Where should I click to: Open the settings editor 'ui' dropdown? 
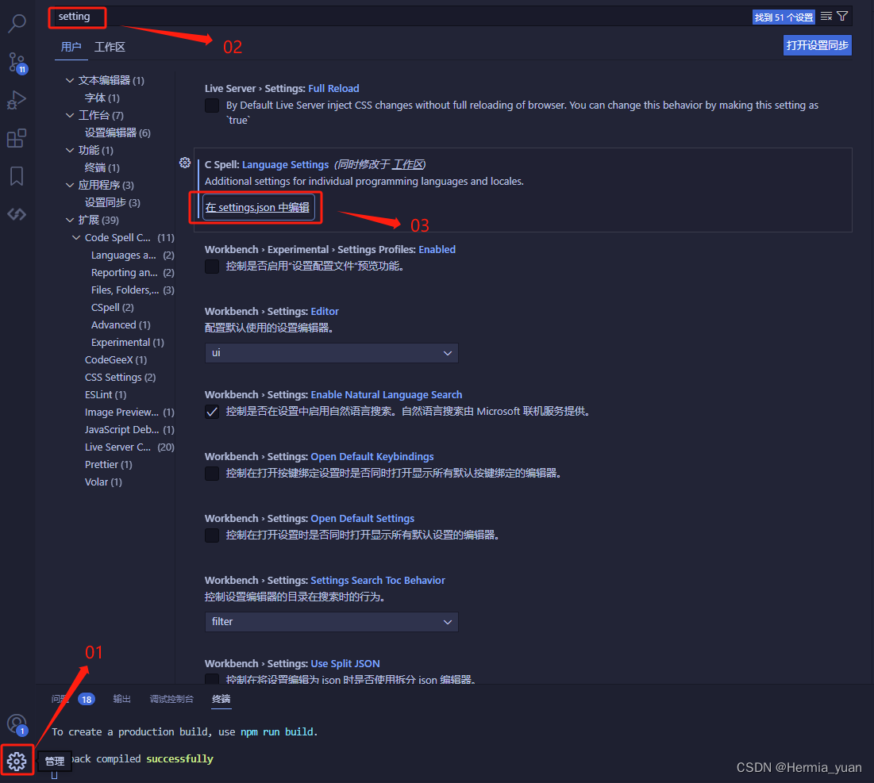pyautogui.click(x=331, y=352)
